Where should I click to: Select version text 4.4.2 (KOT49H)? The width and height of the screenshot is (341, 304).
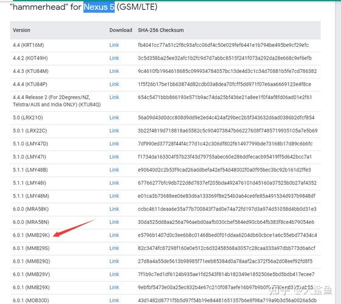[30, 58]
